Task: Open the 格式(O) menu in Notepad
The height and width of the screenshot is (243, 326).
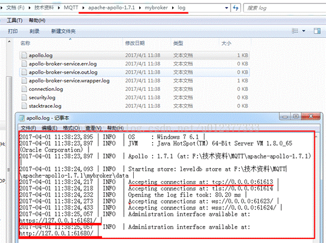Action: click(x=71, y=128)
